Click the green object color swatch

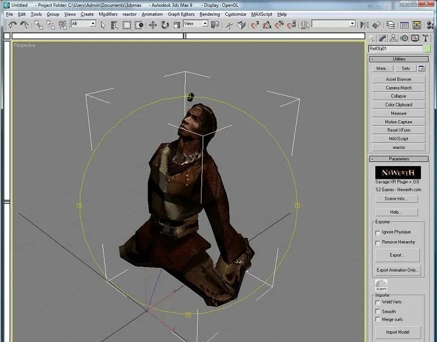point(427,49)
